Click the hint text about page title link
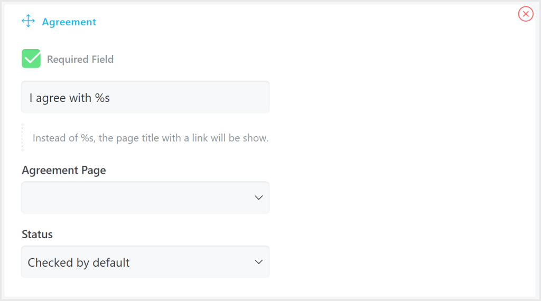Viewport: 541px width, 301px height. click(151, 138)
